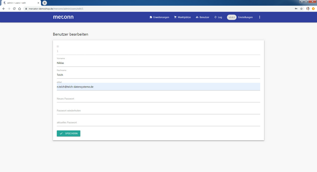Click the Nachname field containing Teich

tap(158, 75)
